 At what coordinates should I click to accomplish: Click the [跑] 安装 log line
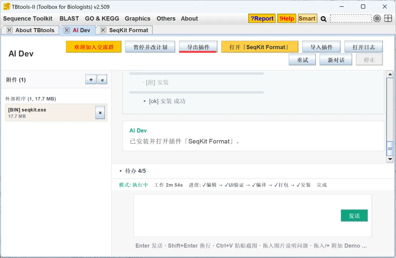pyautogui.click(x=157, y=82)
